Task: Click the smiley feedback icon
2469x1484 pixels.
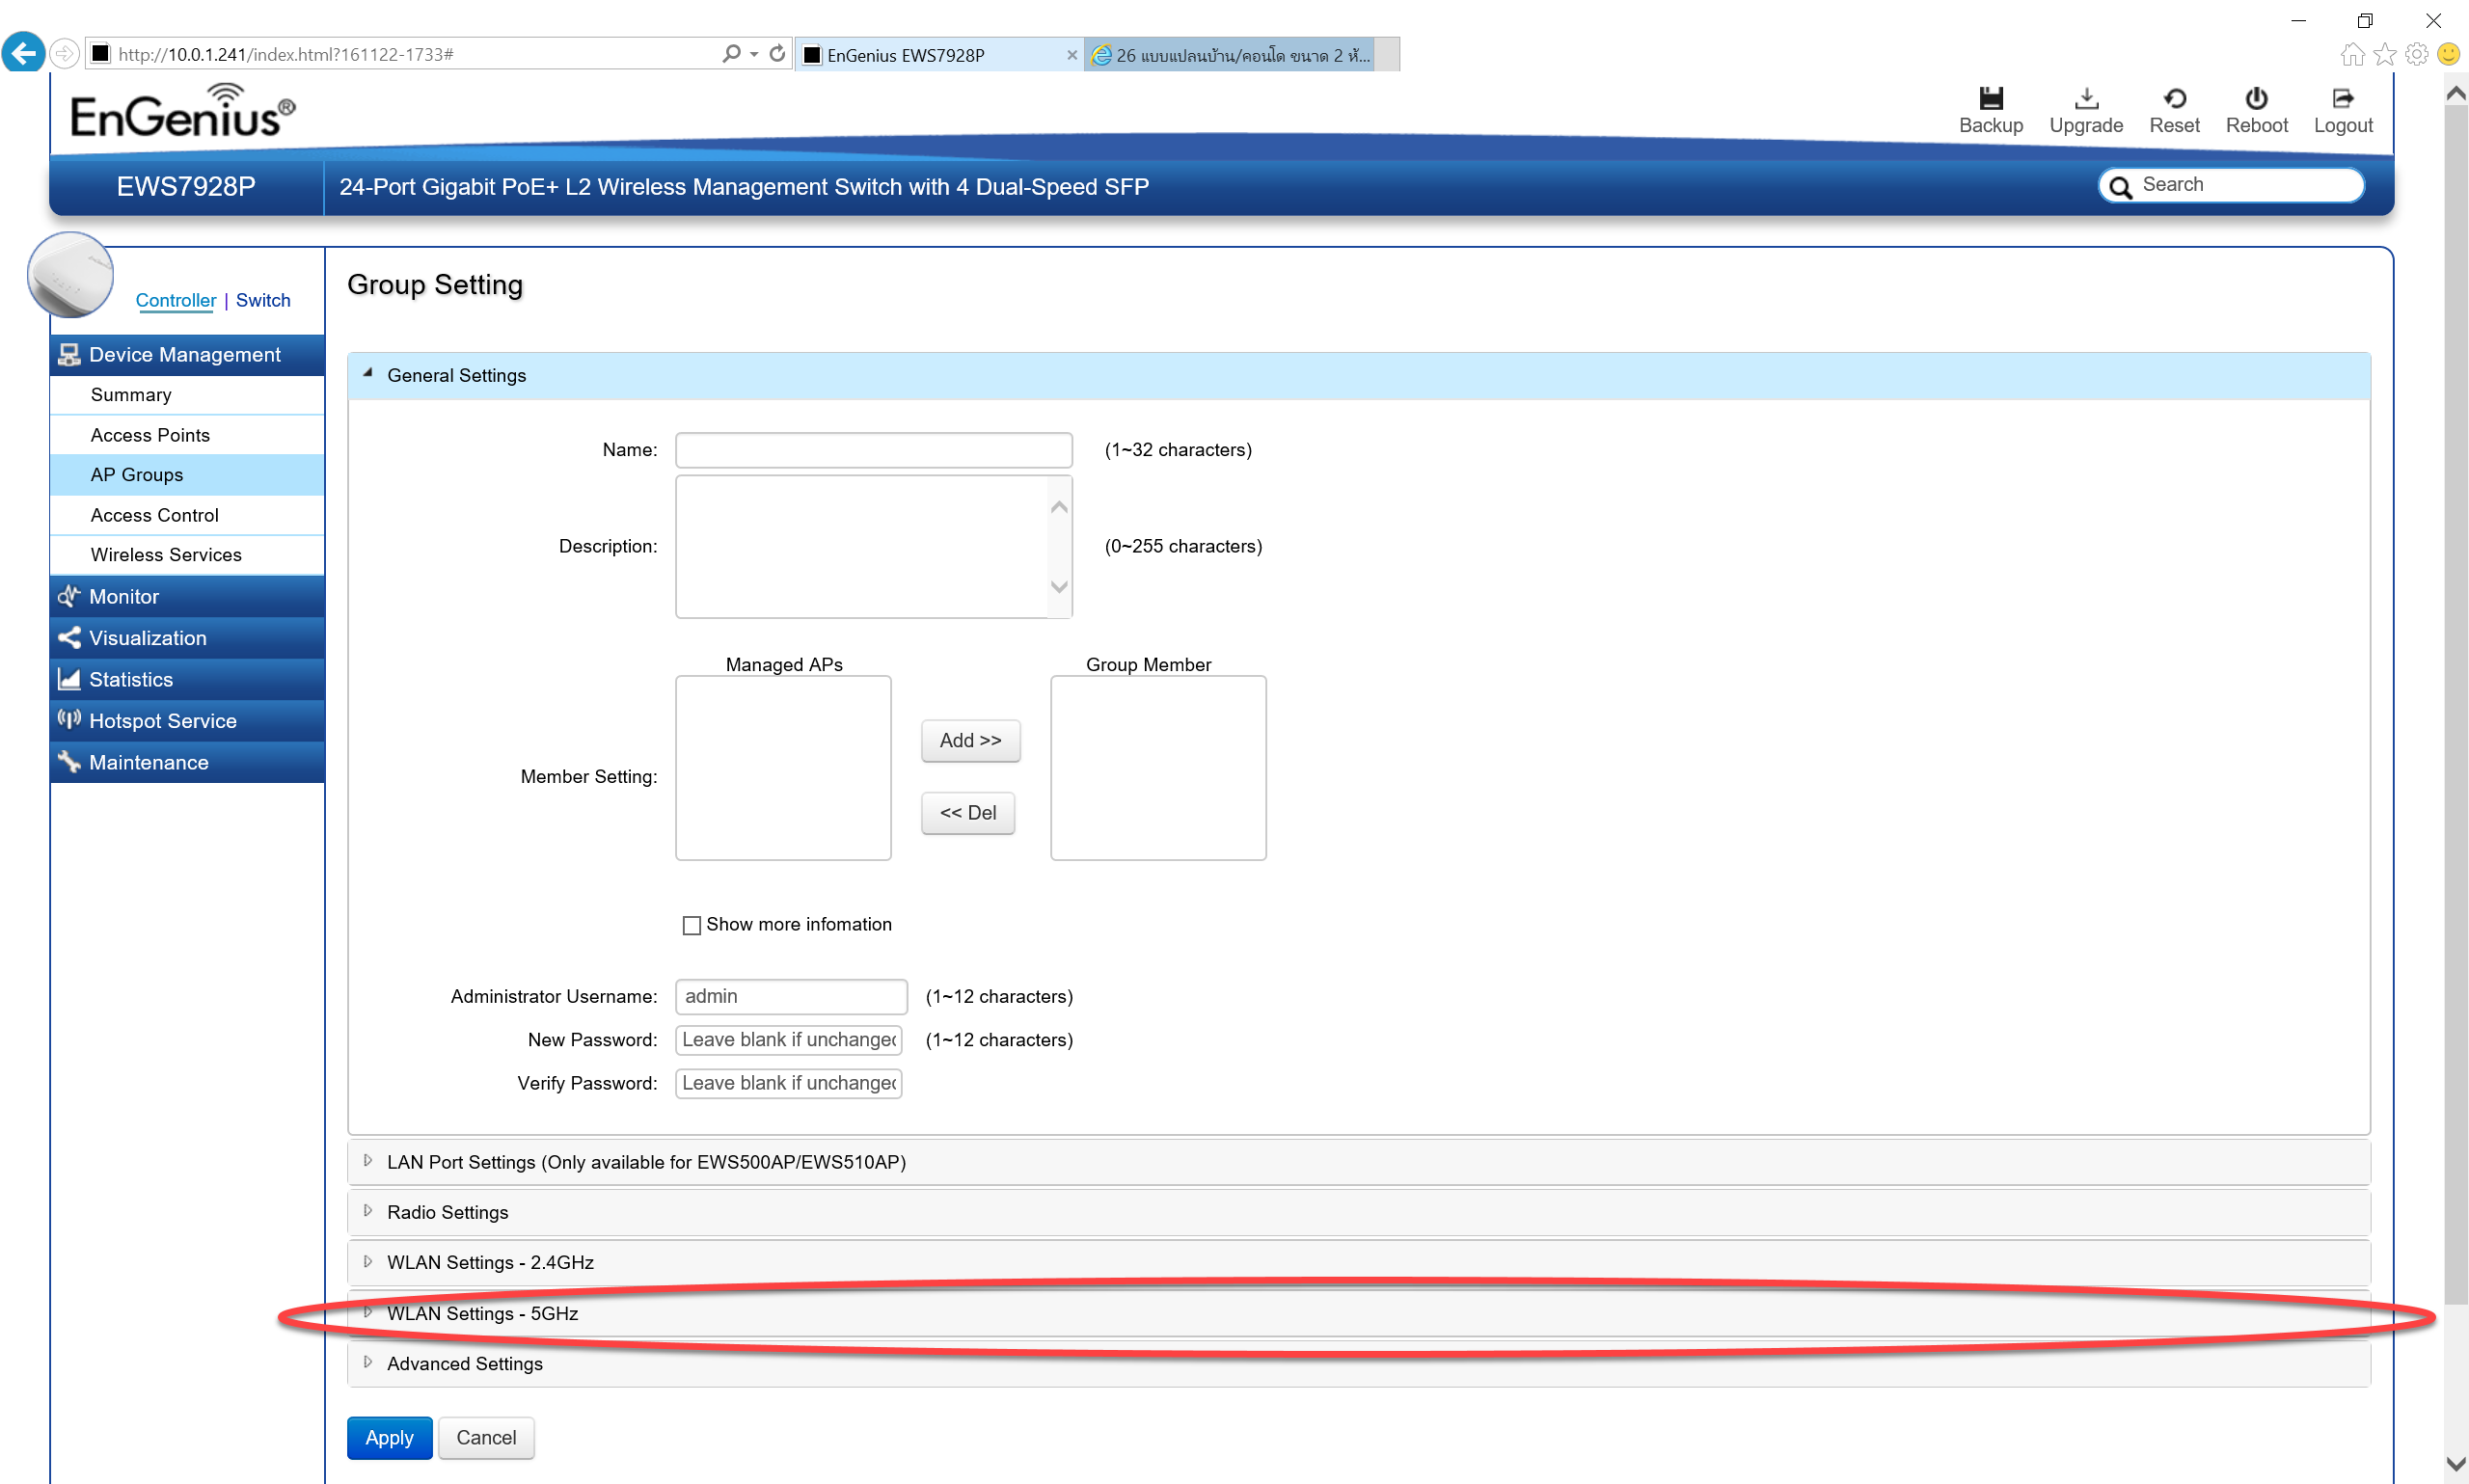Action: (2448, 54)
